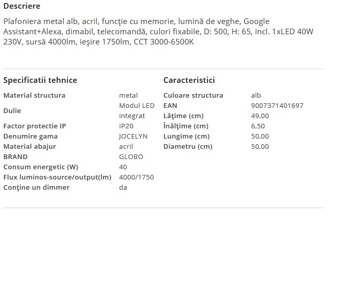Click the Lăţime value 49,00
Viewport: 357px width, 293px height.
260,116
